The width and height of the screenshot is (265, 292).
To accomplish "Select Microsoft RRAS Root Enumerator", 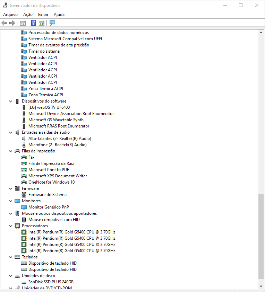I will [59, 126].
